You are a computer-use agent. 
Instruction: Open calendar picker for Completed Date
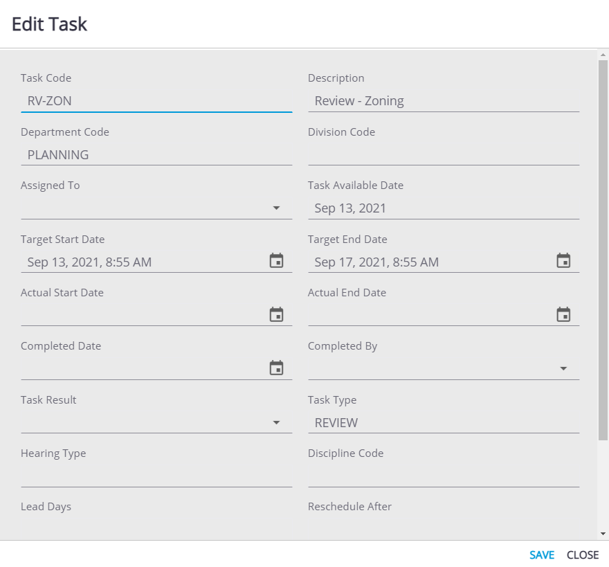pos(276,368)
